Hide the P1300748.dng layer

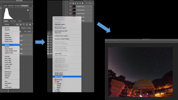click(x=70, y=10)
